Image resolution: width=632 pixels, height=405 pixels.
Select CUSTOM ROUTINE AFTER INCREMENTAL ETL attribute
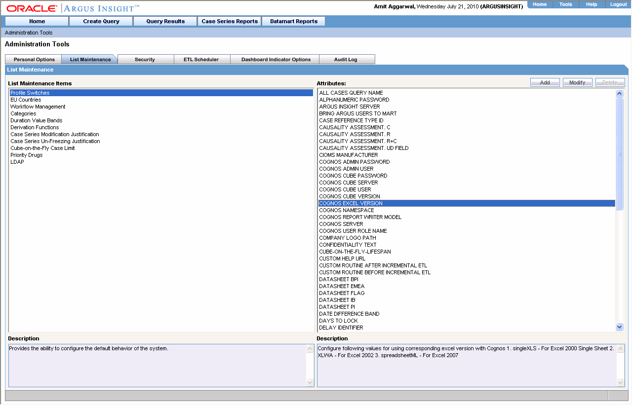(x=467, y=265)
